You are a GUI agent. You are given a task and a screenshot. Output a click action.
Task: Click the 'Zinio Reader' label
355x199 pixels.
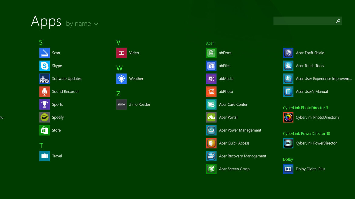[140, 104]
